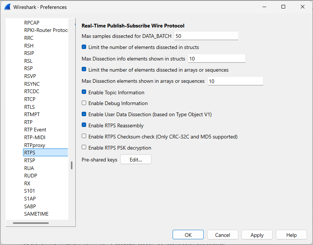Click Max samples dissected for DATA_BATCH label
313x245 pixels.
[x=127, y=36]
